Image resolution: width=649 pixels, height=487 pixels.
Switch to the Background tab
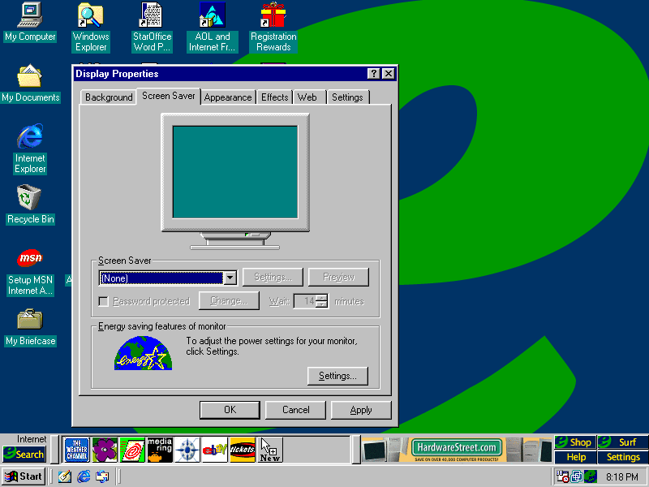[109, 97]
